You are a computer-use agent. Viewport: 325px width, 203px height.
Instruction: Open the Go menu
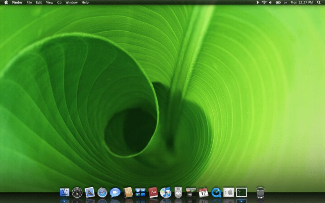tap(59, 3)
